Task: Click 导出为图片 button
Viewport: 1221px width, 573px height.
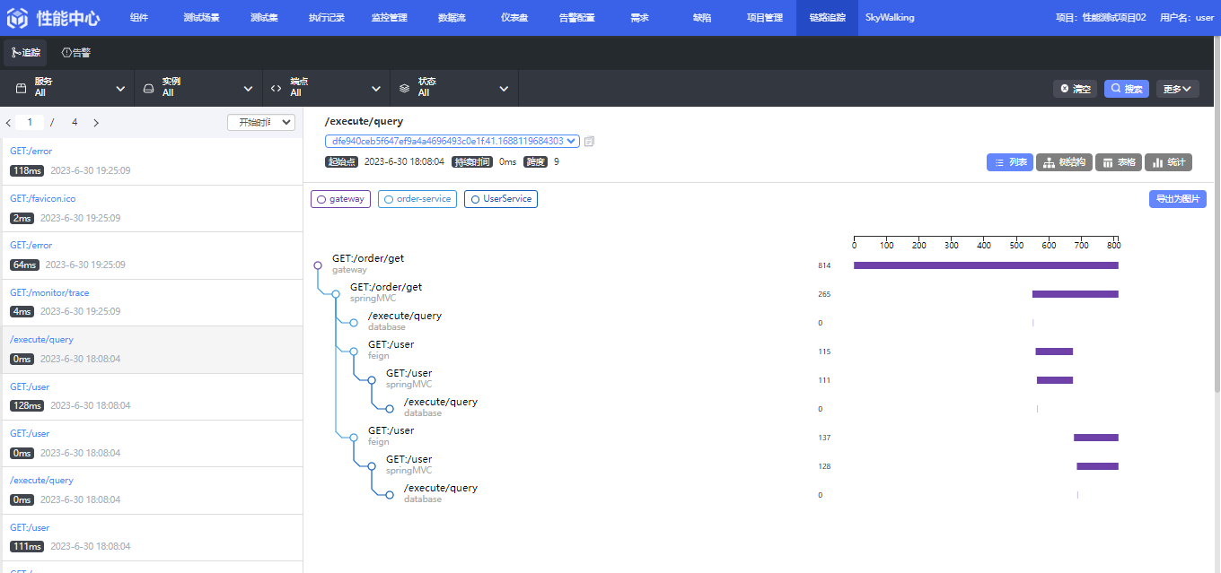Action: click(1178, 199)
